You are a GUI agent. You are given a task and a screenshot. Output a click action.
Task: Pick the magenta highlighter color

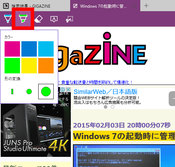tap(12, 49)
